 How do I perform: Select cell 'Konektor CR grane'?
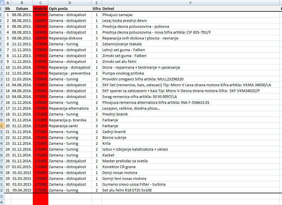coord(190,167)
